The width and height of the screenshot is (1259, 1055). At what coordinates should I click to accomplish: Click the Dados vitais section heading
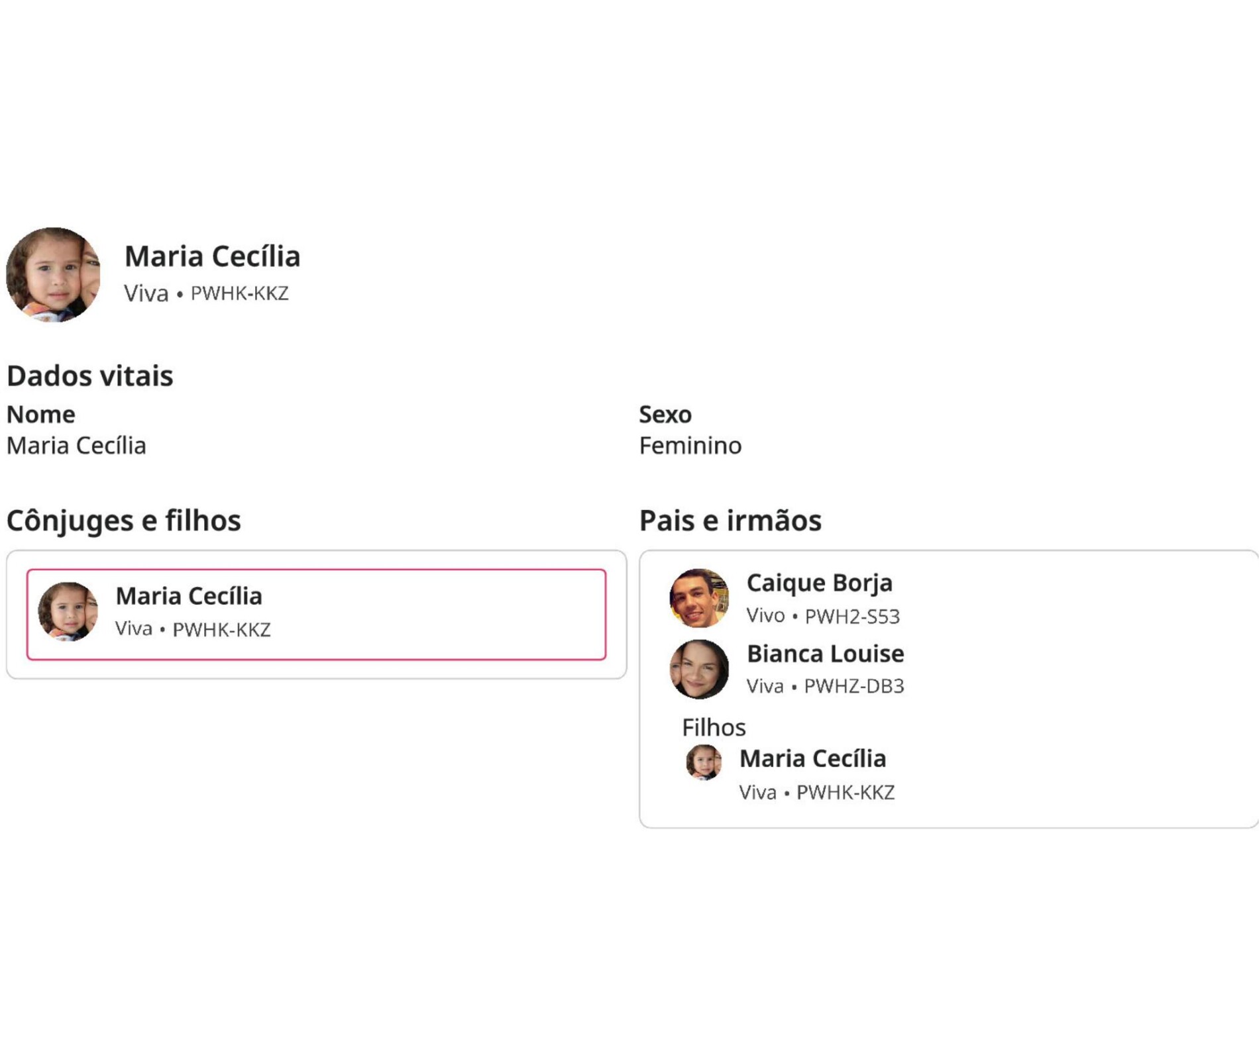click(x=90, y=376)
